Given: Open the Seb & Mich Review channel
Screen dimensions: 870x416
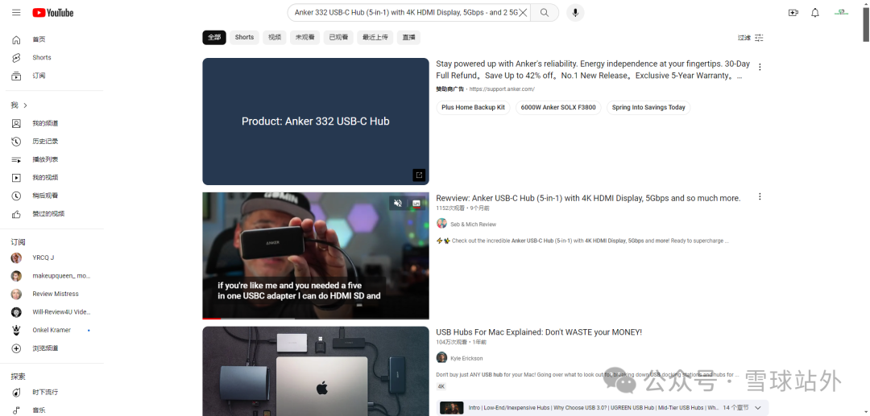Looking at the screenshot, I should 473,224.
